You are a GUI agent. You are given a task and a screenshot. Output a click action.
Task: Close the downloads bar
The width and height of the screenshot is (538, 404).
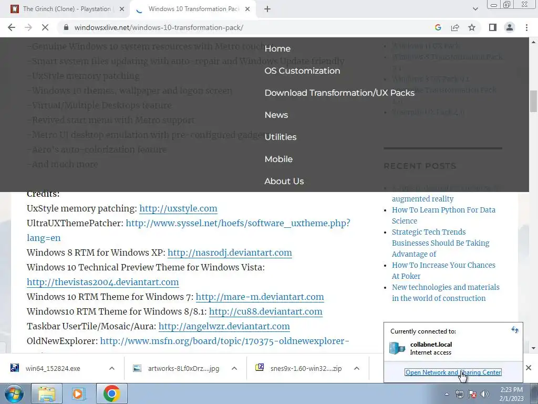(x=529, y=368)
